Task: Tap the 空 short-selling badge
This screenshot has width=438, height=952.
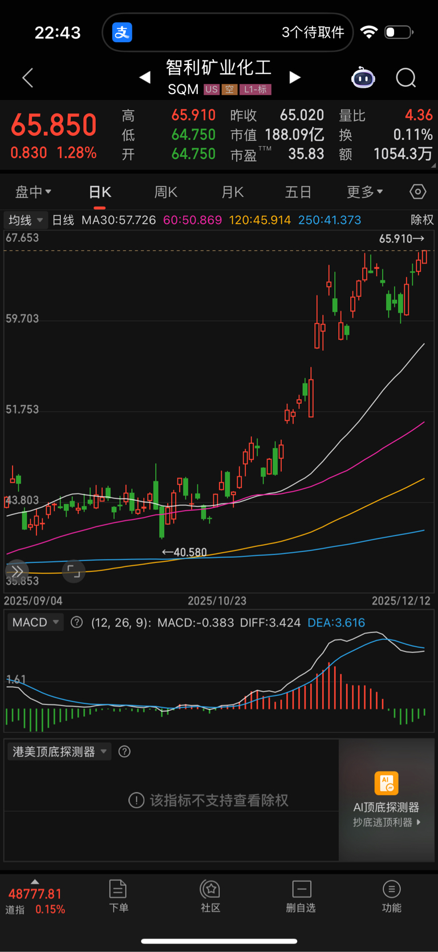Action: click(230, 90)
